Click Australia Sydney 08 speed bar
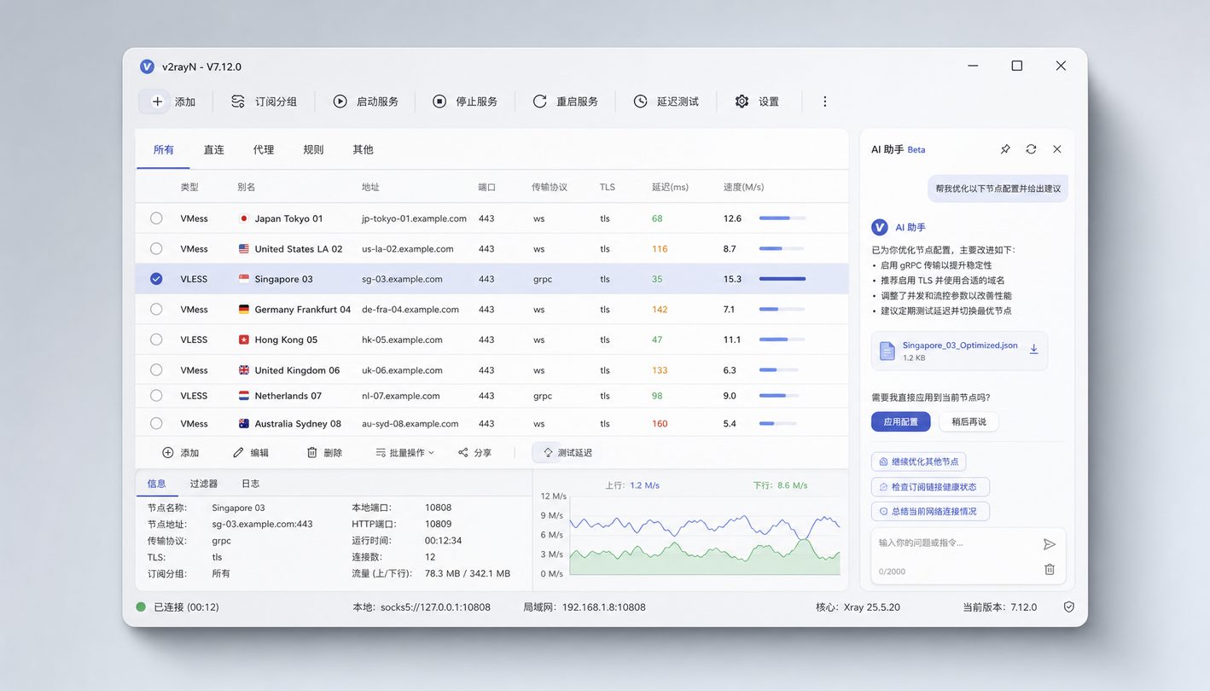The height and width of the screenshot is (691, 1210). point(779,423)
